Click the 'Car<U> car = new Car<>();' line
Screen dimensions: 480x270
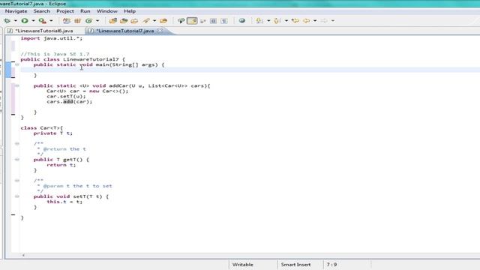click(88, 91)
